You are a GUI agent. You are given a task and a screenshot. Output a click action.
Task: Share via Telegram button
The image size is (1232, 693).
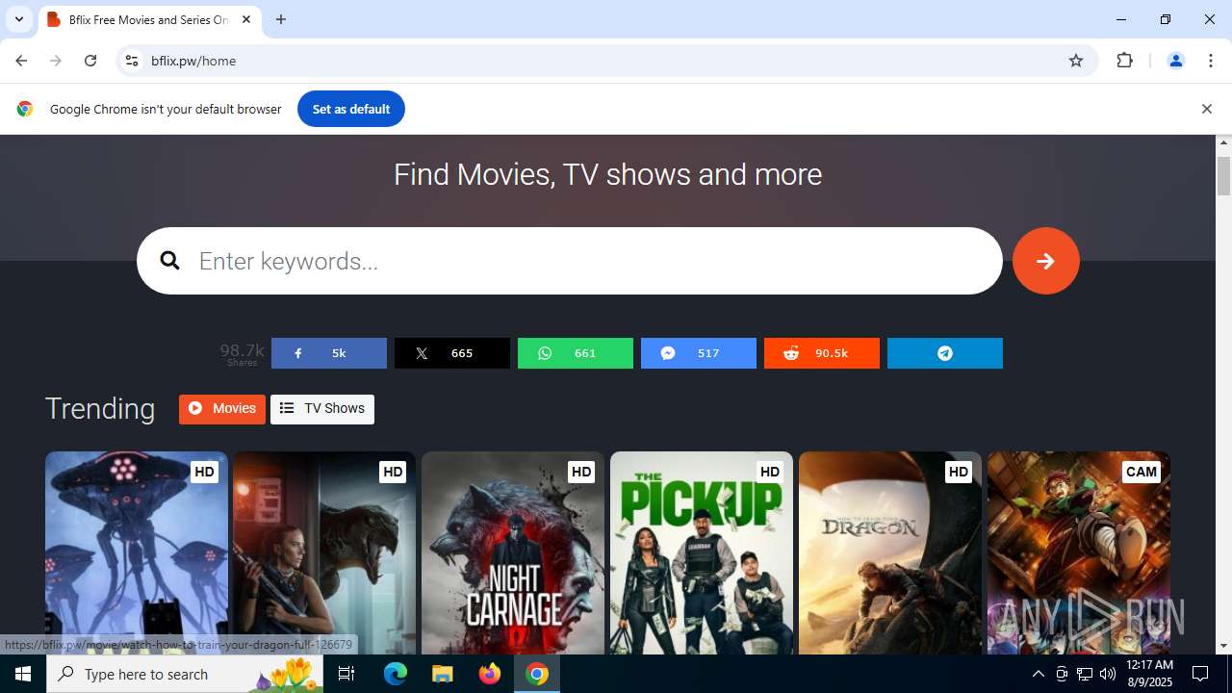coord(945,353)
